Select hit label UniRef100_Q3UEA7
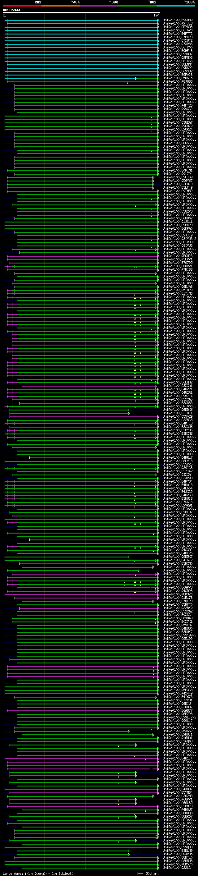 pyautogui.click(x=178, y=123)
